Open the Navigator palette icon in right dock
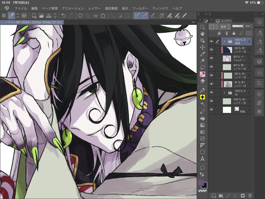Screen dimensions: 265x199 (259, 22)
